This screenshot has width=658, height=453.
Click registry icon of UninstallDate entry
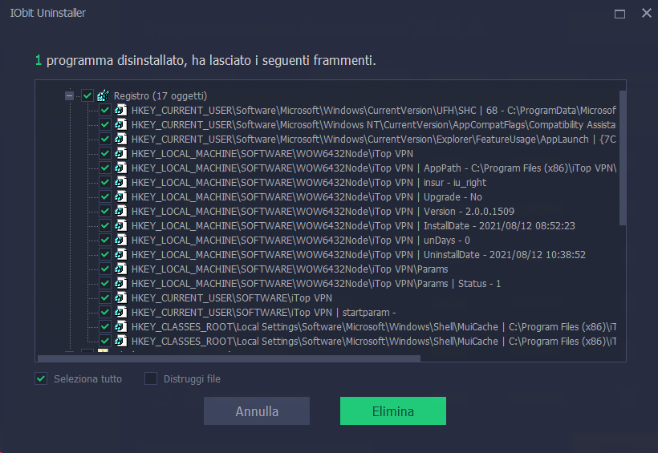coord(121,255)
